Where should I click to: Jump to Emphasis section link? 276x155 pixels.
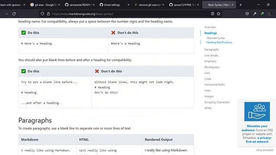click(x=210, y=61)
